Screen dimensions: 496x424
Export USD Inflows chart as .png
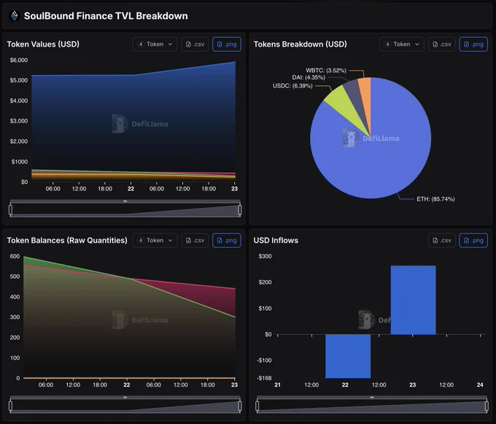(473, 241)
